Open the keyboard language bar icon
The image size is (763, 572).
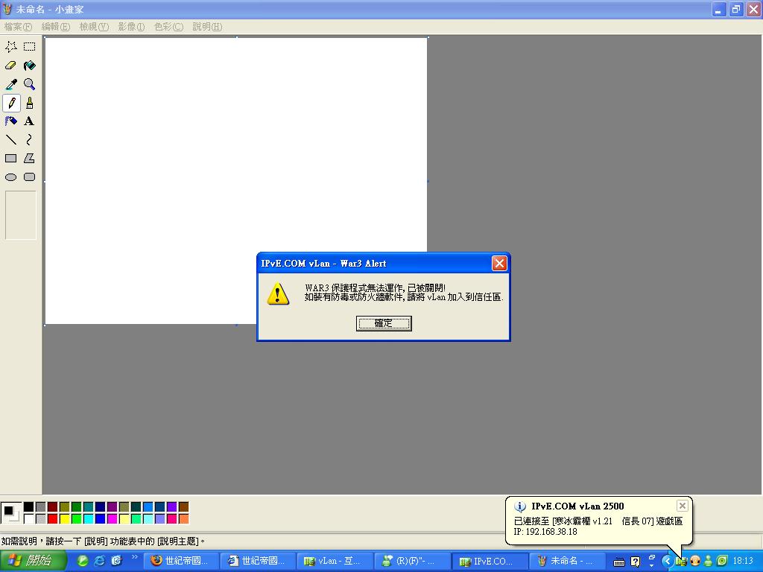tap(619, 562)
